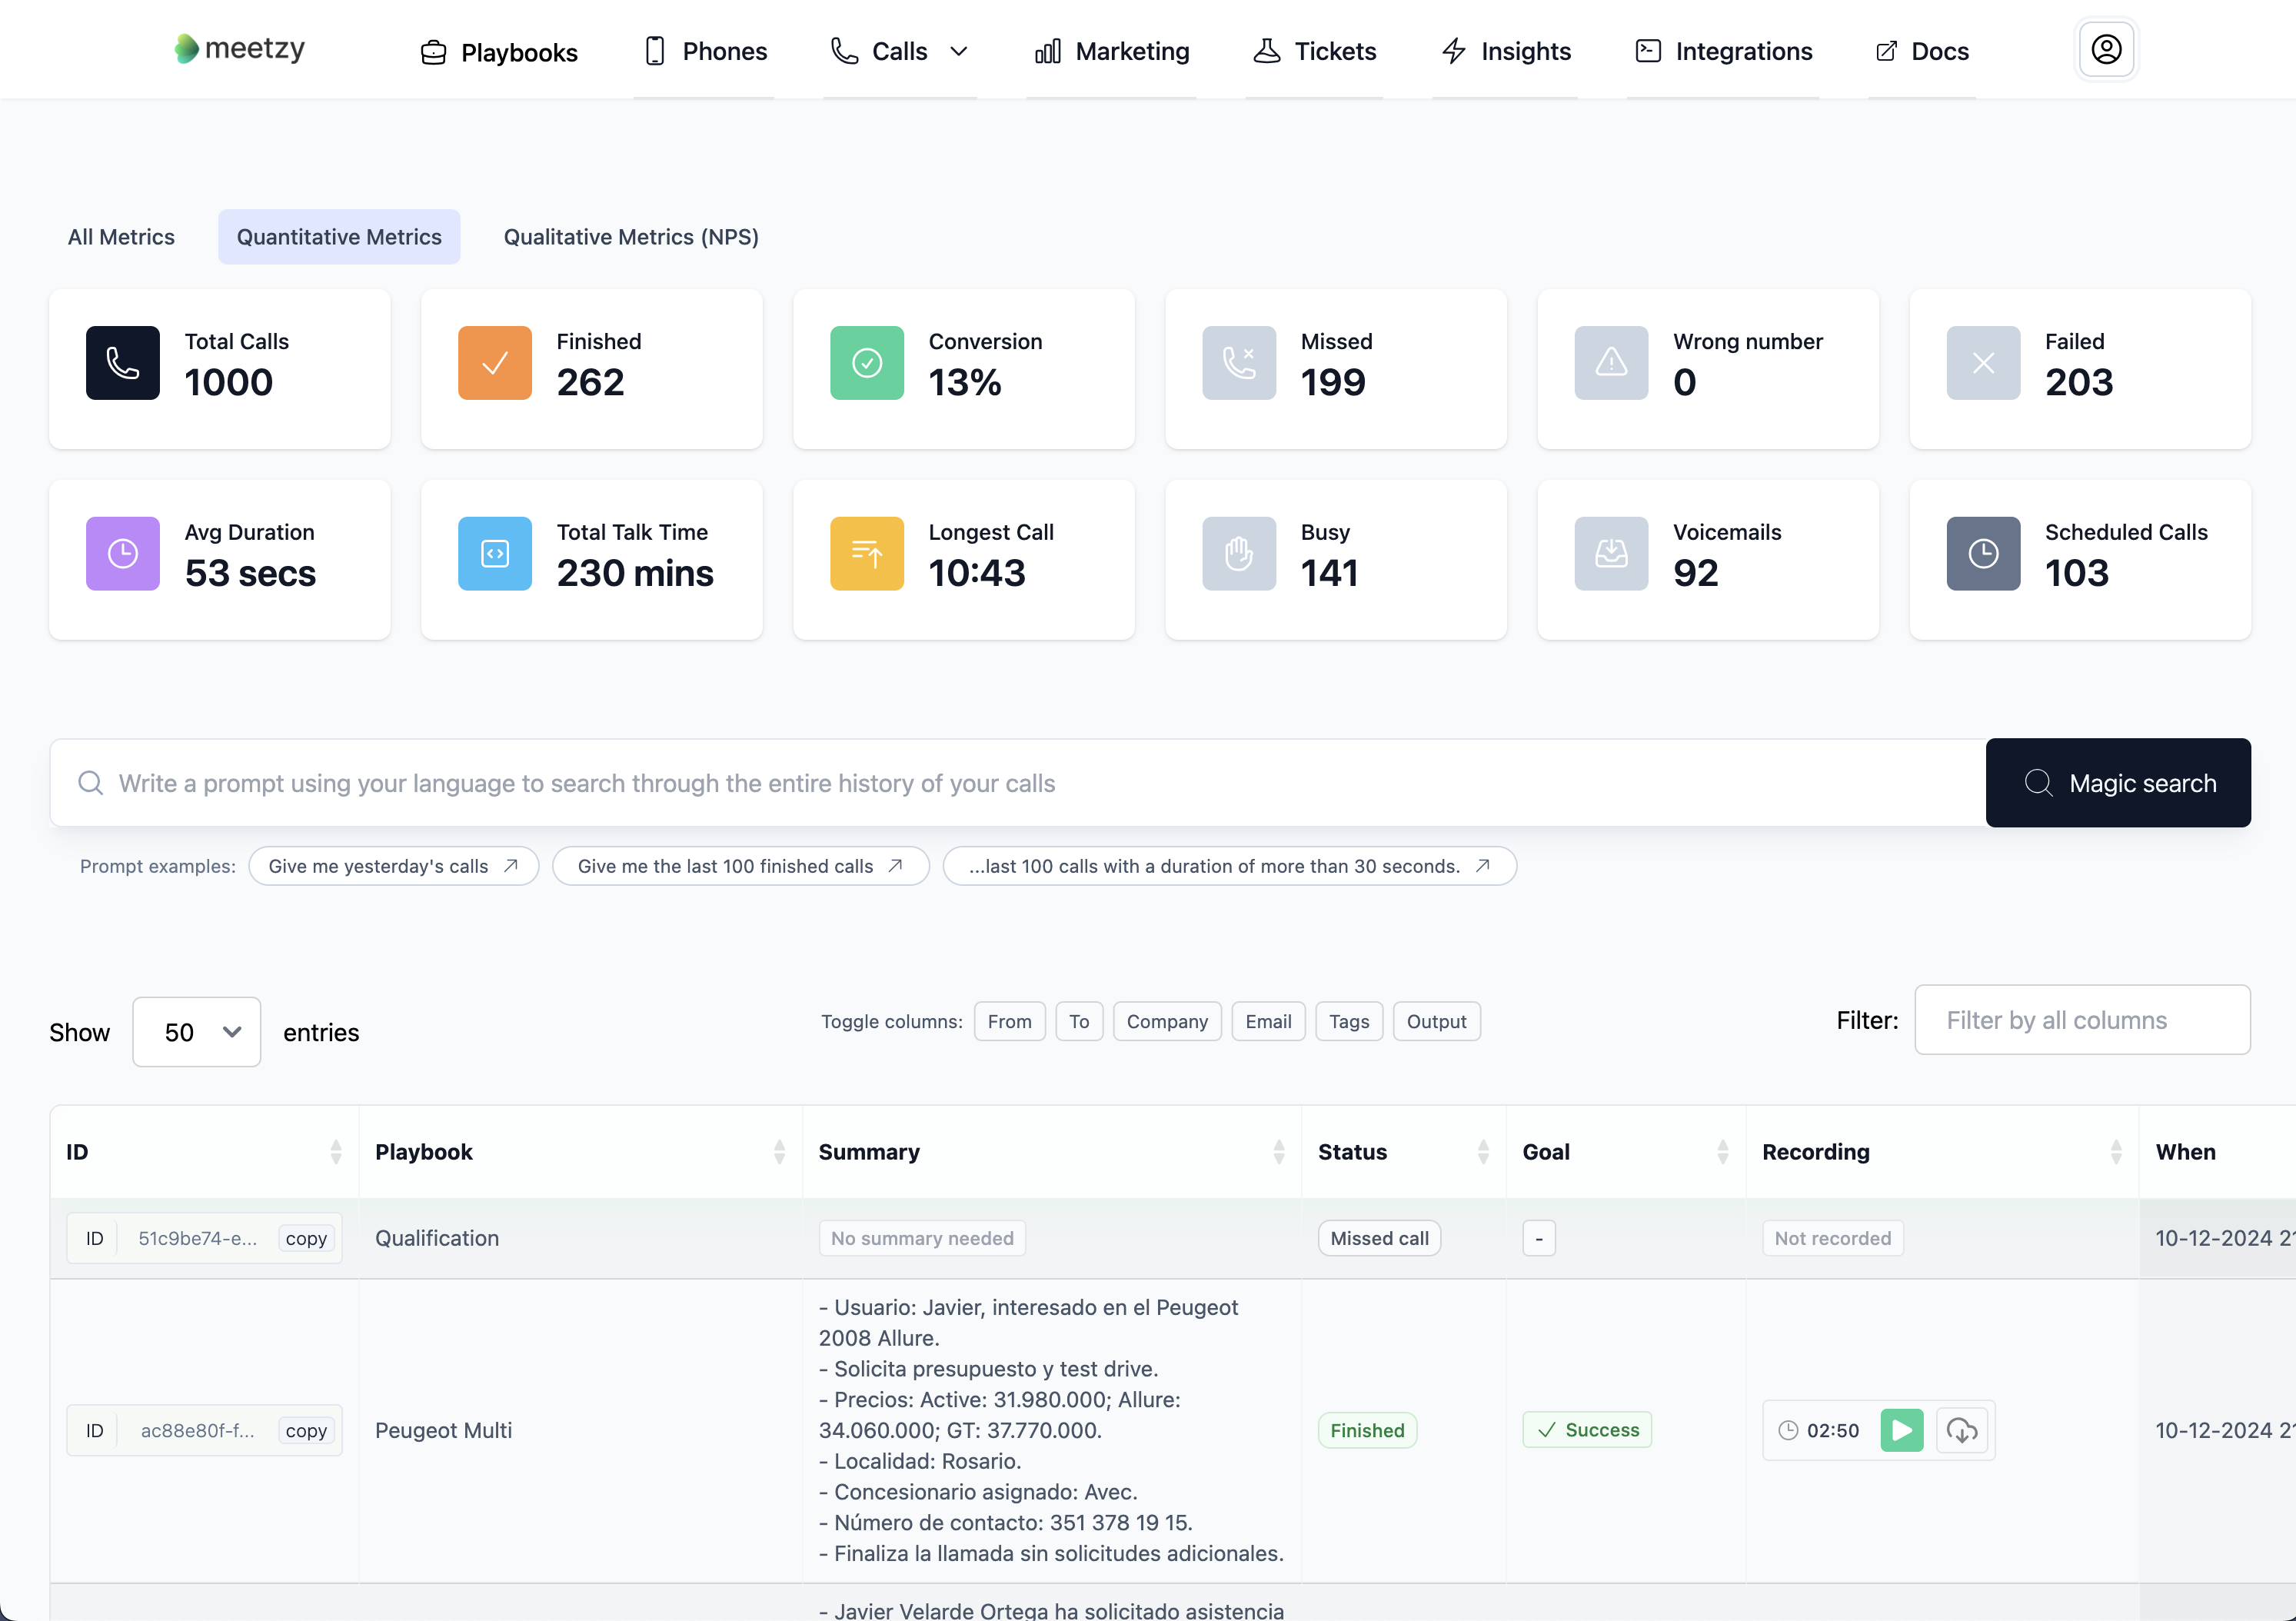Play the 02:50 call recording
This screenshot has width=2296, height=1621.
(1902, 1430)
